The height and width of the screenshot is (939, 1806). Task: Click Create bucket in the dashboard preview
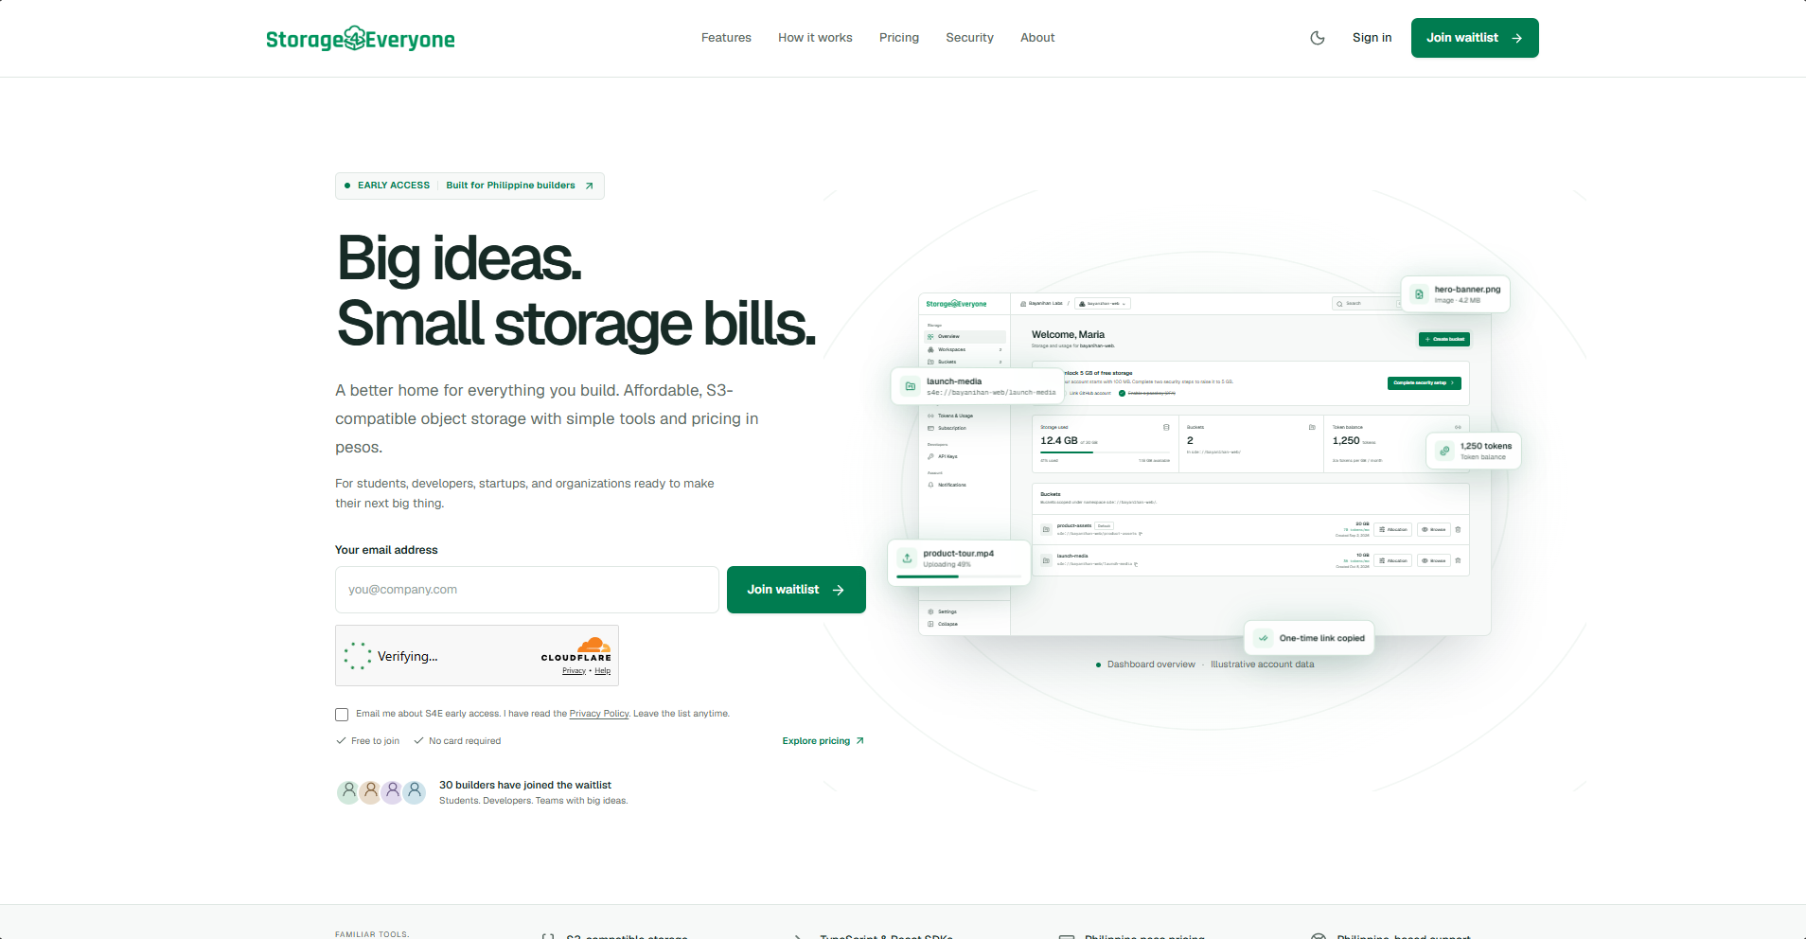1444,339
